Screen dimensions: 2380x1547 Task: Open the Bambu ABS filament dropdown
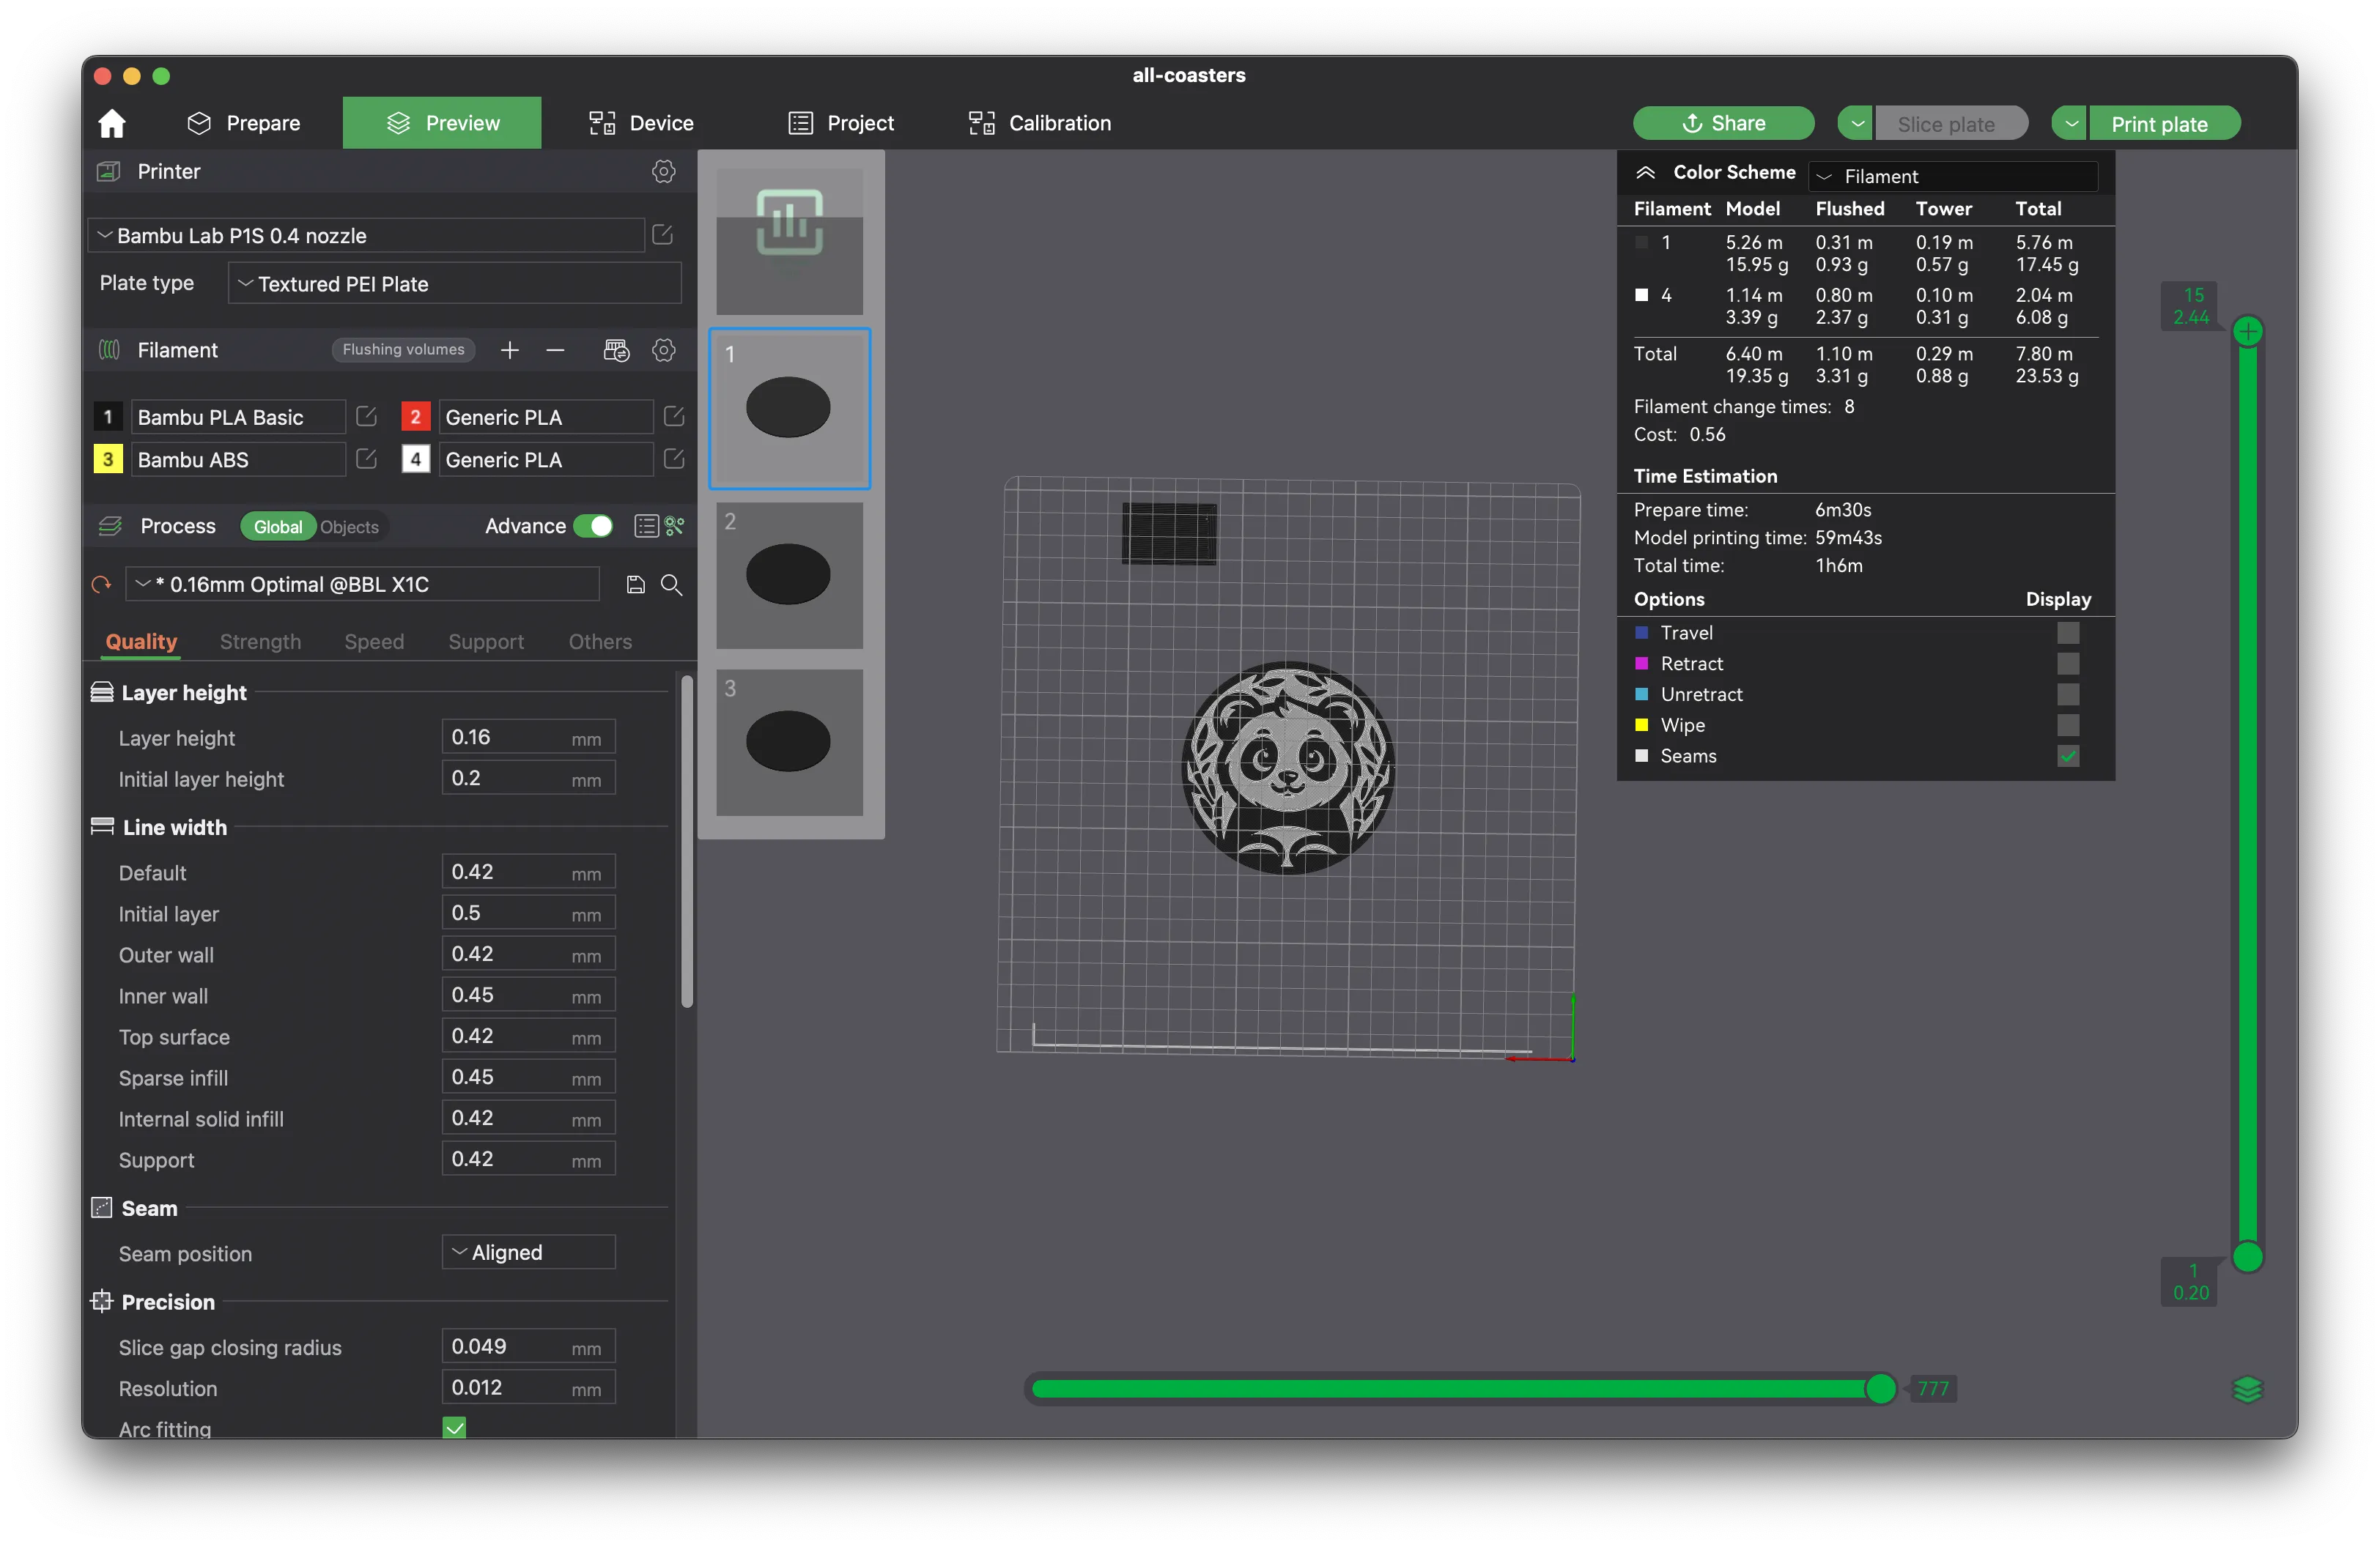pyautogui.click(x=238, y=459)
